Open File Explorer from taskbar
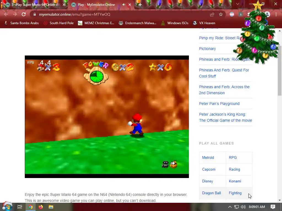Viewport: 282px width, 211px height. pos(51,207)
